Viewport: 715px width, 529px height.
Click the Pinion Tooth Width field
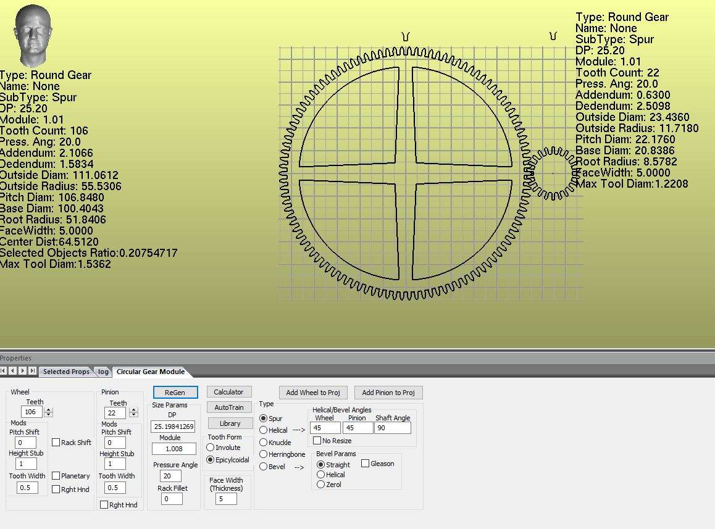click(115, 488)
